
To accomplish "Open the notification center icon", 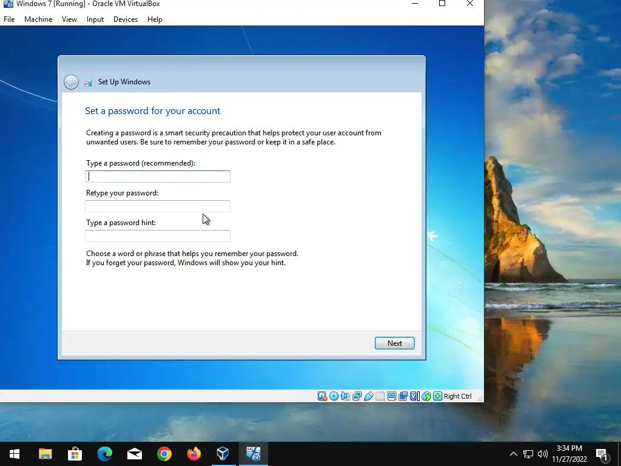I will (602, 454).
